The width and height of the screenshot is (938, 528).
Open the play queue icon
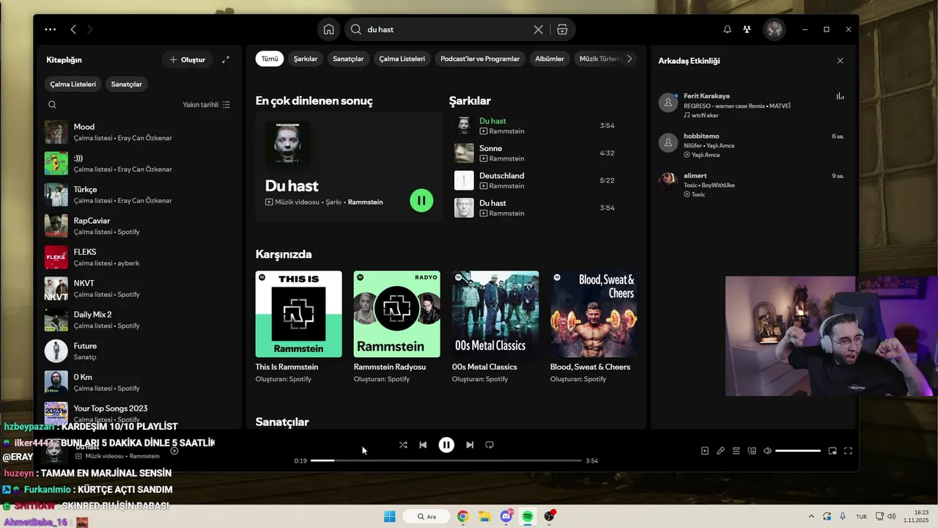(x=736, y=451)
